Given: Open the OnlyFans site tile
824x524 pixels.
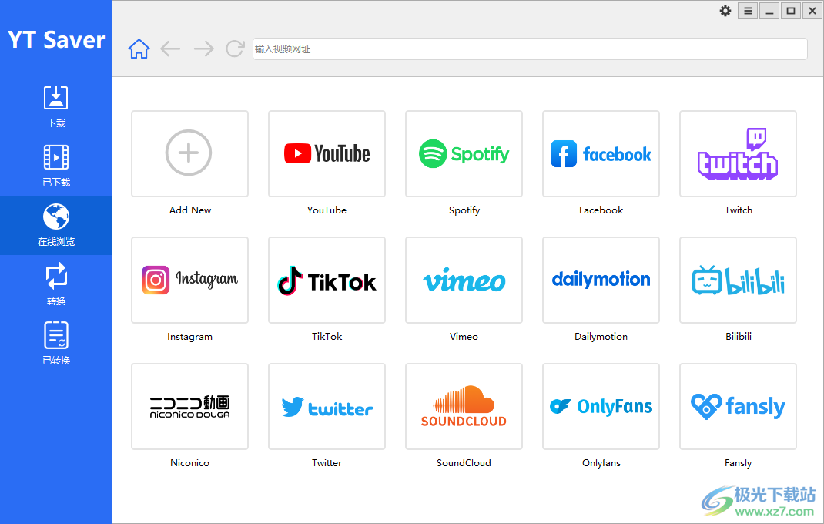Looking at the screenshot, I should click(x=601, y=406).
